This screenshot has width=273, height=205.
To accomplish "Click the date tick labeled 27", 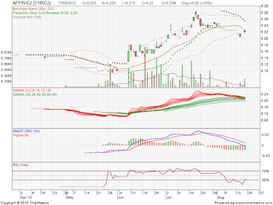I will coord(261,193).
